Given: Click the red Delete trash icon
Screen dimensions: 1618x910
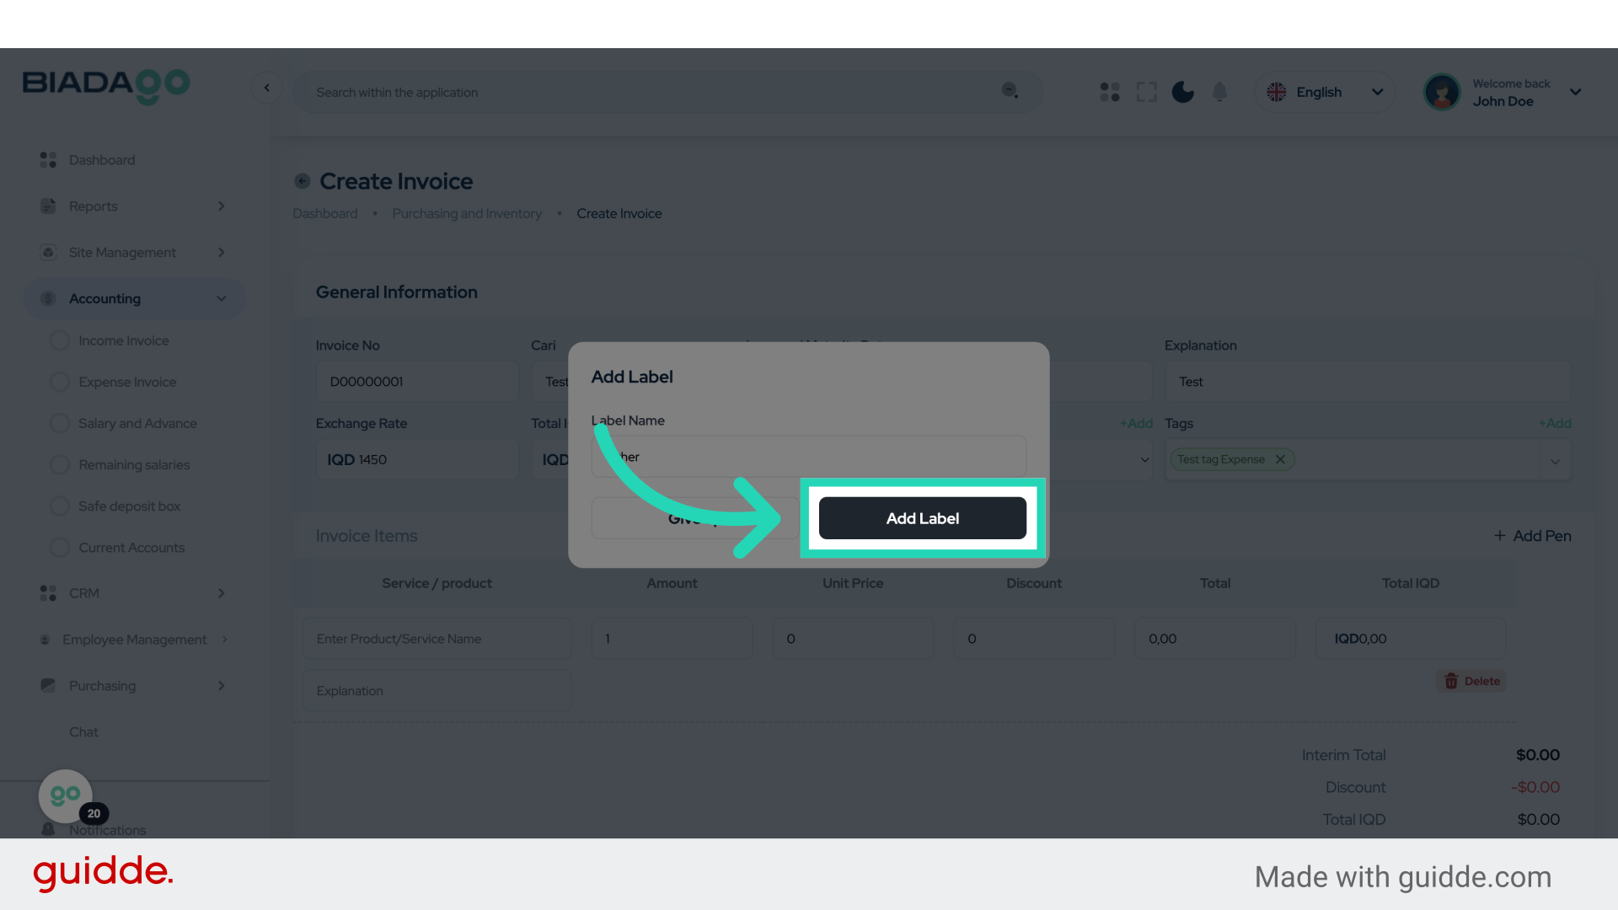Looking at the screenshot, I should pyautogui.click(x=1451, y=681).
